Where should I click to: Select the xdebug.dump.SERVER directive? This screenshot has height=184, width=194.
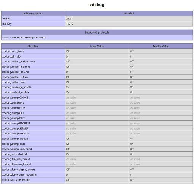(x=15, y=128)
